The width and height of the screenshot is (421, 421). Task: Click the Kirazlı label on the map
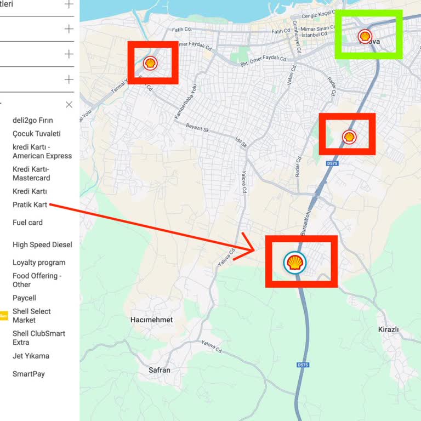click(x=389, y=329)
